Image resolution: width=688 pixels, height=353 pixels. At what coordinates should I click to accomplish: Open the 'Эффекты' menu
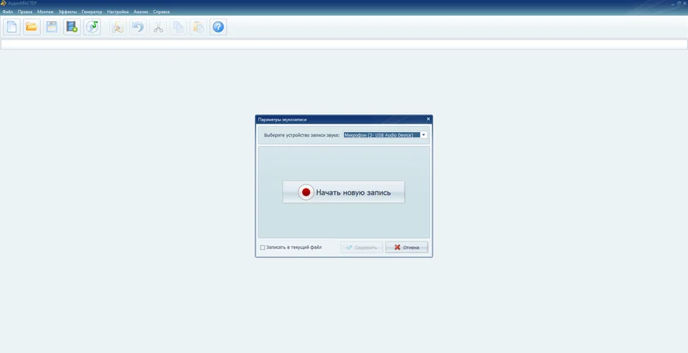[x=67, y=12]
